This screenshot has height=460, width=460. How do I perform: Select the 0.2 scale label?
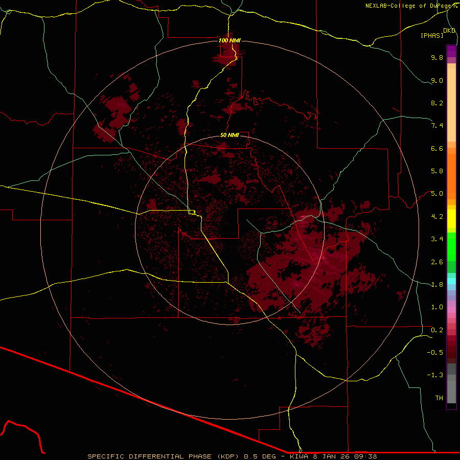437,330
